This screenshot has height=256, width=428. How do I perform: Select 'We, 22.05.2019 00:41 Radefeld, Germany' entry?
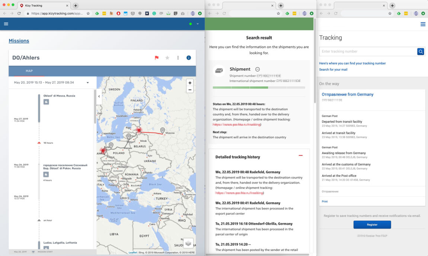pos(248,203)
